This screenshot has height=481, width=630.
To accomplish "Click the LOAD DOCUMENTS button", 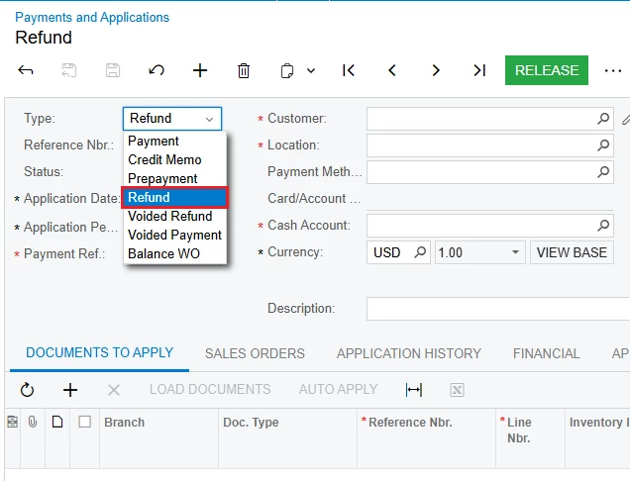I will (x=210, y=389).
